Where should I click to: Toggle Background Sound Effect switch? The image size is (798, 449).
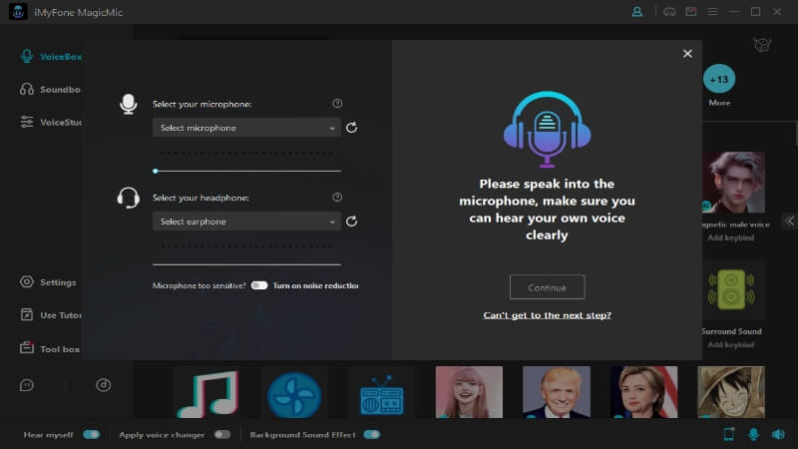coord(372,434)
